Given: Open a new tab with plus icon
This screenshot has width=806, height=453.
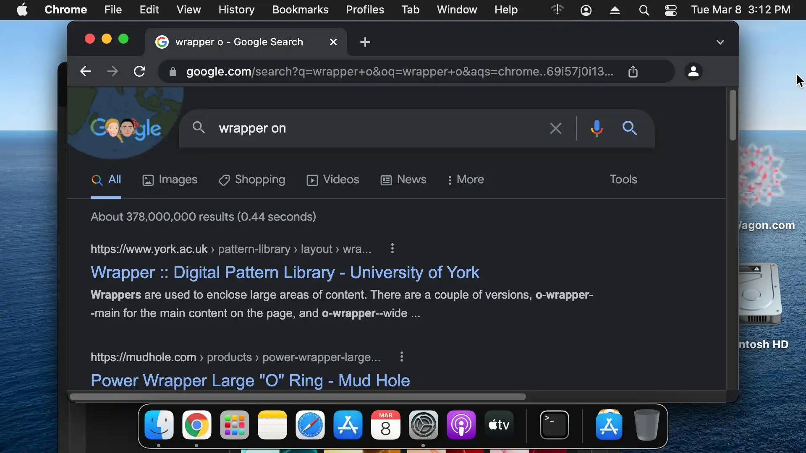Looking at the screenshot, I should [x=365, y=42].
